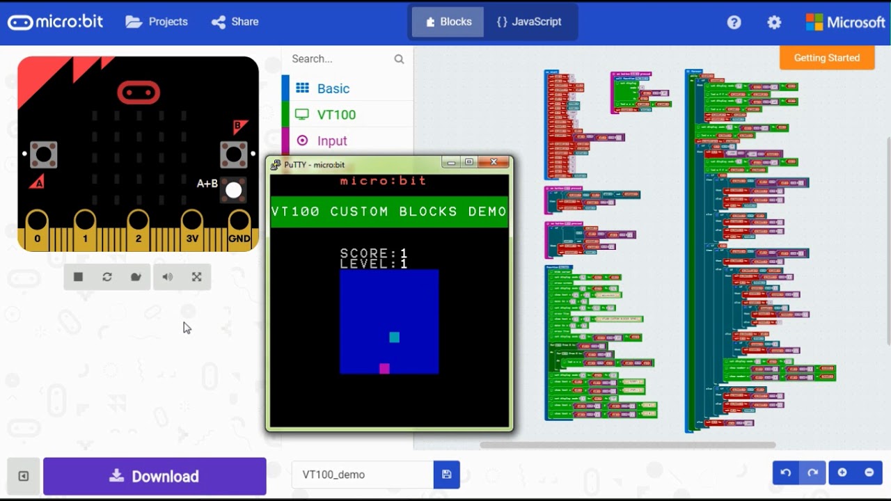The height and width of the screenshot is (501, 891).
Task: Click the Getting Started button
Action: 827,58
